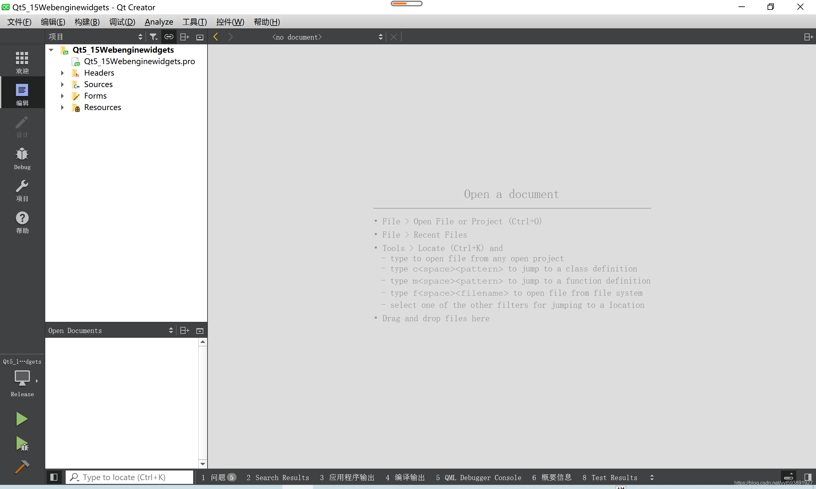Toggle the sync with editor icon

coord(169,37)
